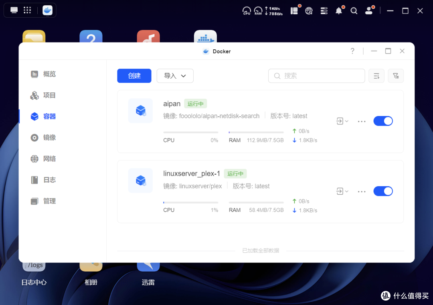Open the notifications bell icon

[x=340, y=10]
